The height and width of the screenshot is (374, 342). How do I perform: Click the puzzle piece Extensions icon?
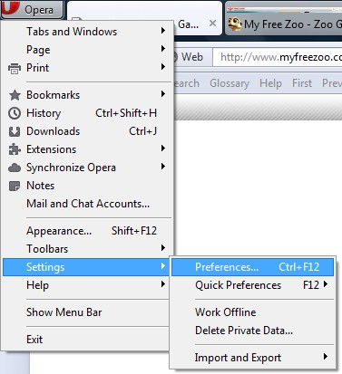[15, 149]
